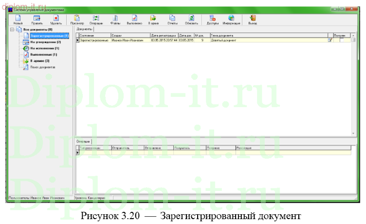Sort by Тема документа column header
Screen dimensions: 366x224
pos(269,36)
